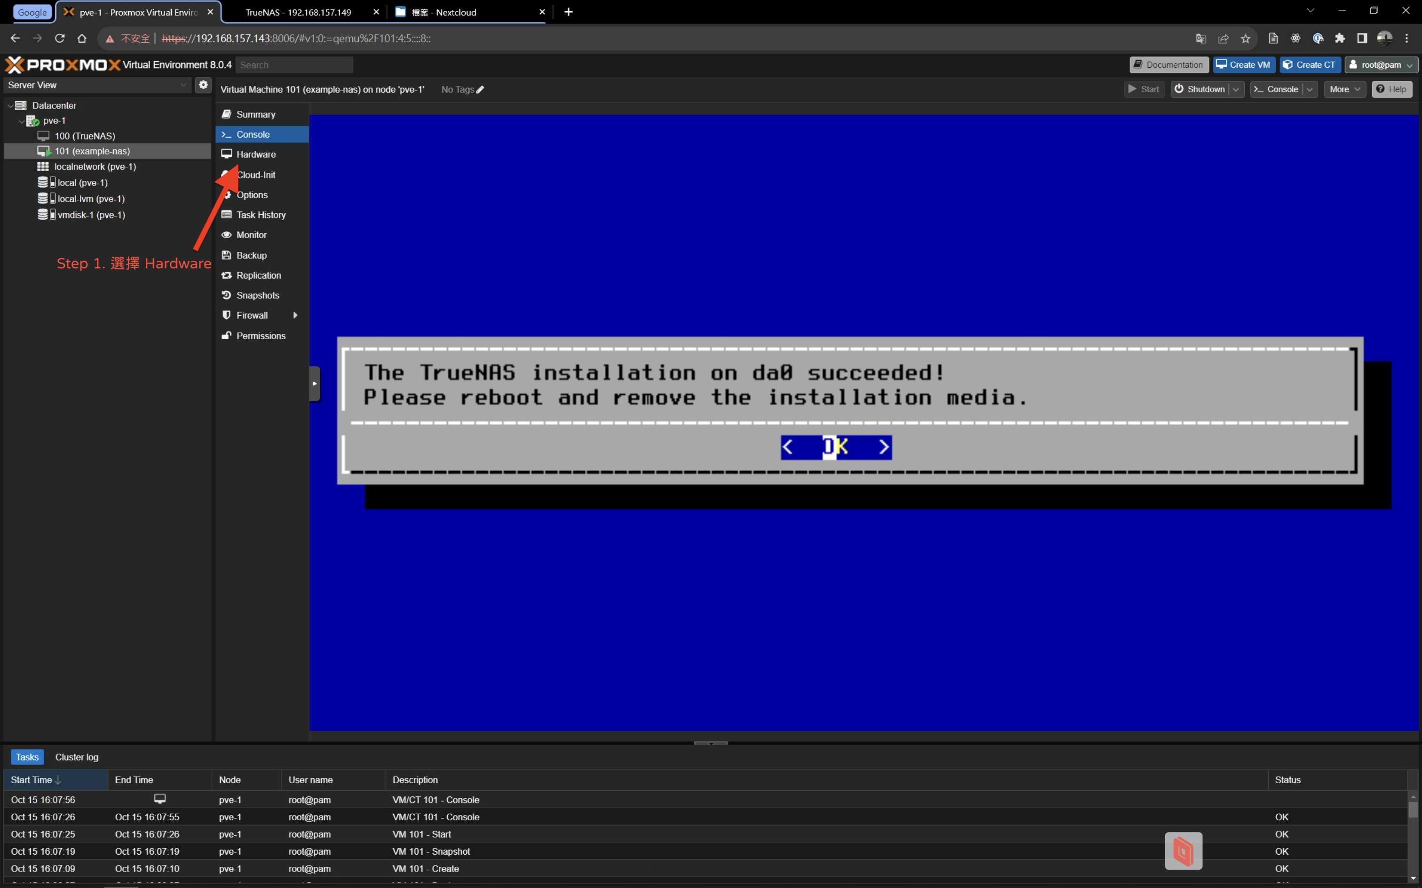
Task: Open the Replication section
Action: pos(258,275)
